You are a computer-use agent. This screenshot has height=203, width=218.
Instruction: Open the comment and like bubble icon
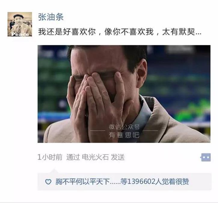point(206,157)
